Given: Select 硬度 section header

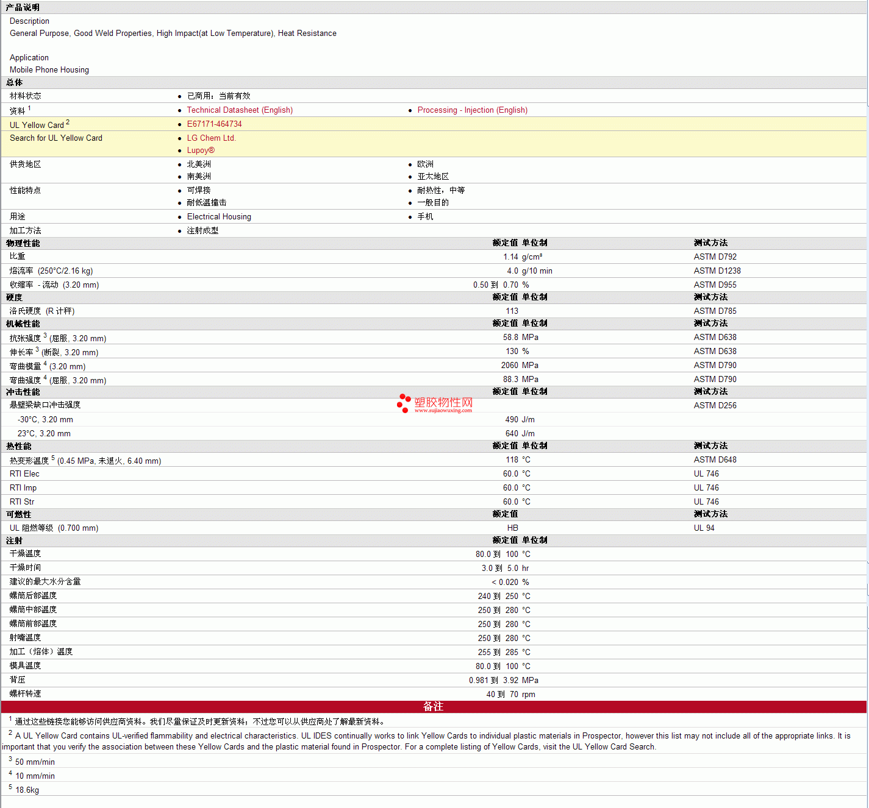Looking at the screenshot, I should pos(15,298).
